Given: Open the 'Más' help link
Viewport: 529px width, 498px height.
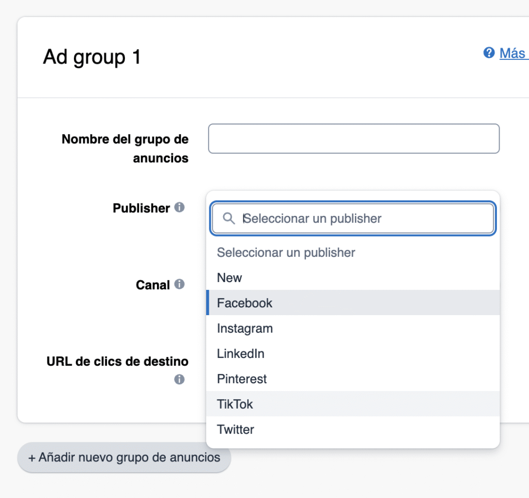Looking at the screenshot, I should pos(512,53).
